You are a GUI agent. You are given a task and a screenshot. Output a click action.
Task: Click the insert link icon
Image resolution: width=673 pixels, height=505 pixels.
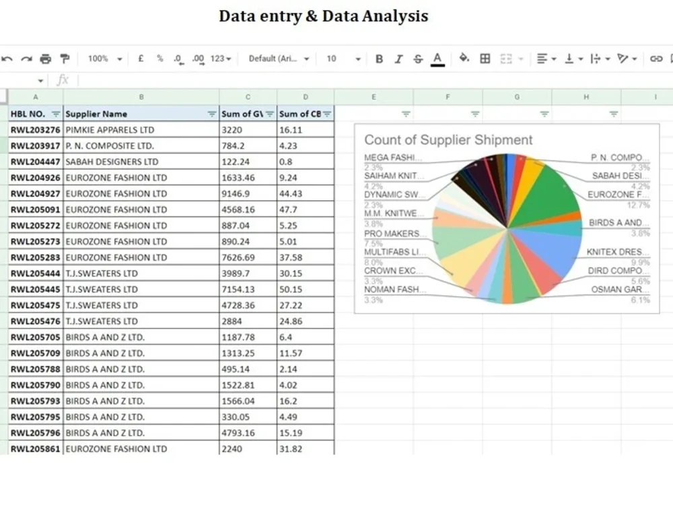click(x=656, y=59)
